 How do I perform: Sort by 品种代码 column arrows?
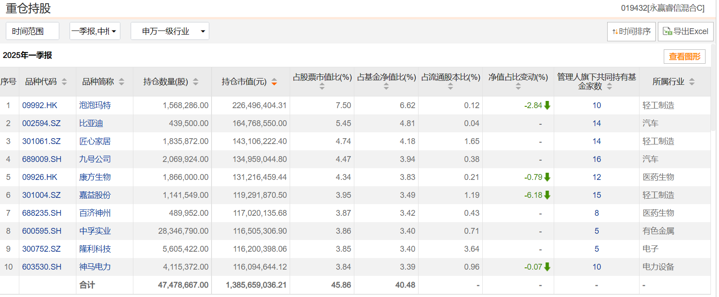pos(64,82)
